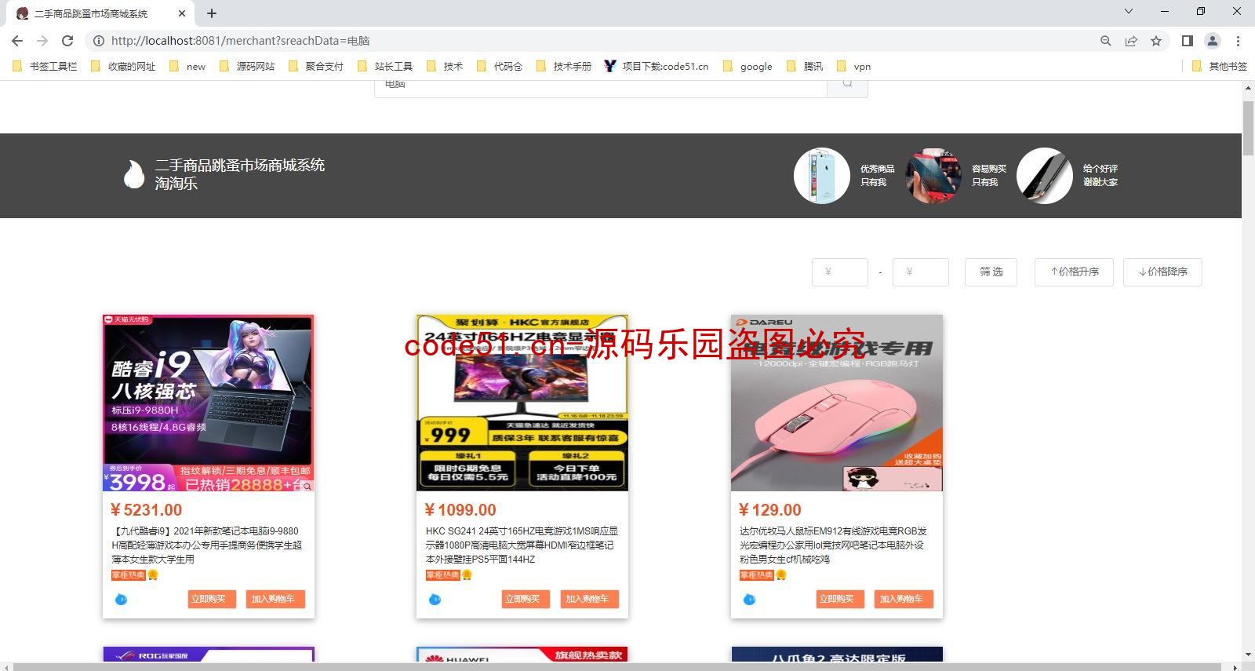Open the Chrome three-dot menu
The height and width of the screenshot is (671, 1255).
[1238, 41]
